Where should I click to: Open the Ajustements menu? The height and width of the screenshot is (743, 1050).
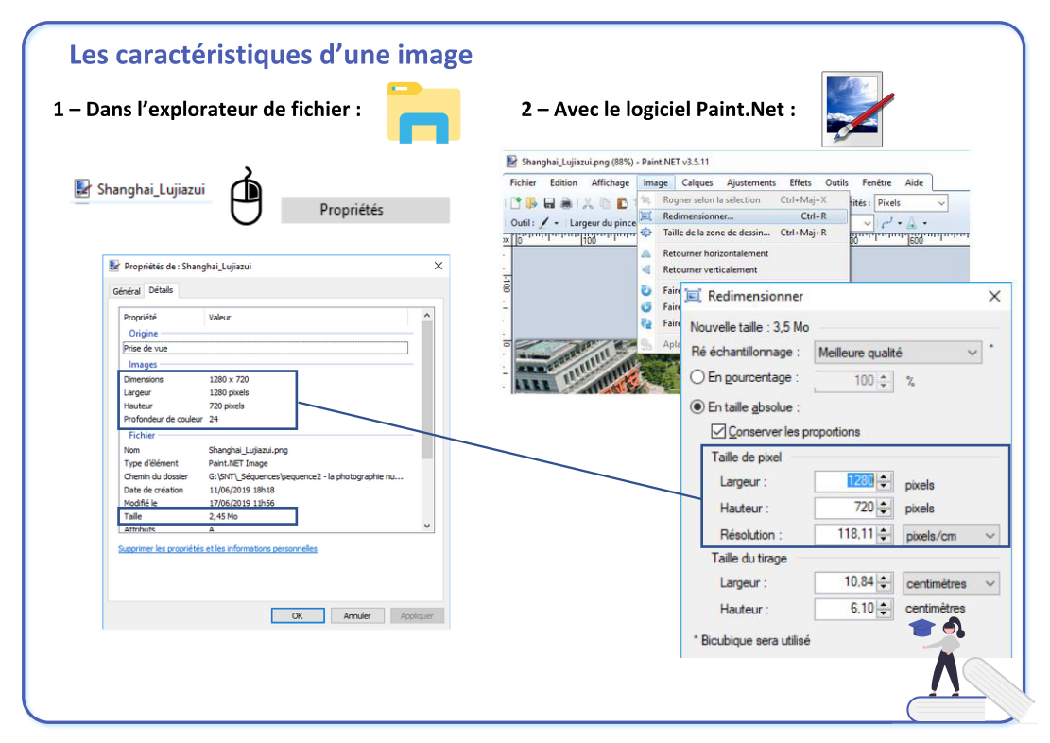749,182
